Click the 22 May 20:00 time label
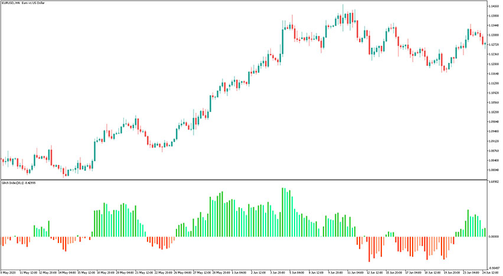Image resolution: width=503 pixels, height=276 pixels. tap(164, 273)
